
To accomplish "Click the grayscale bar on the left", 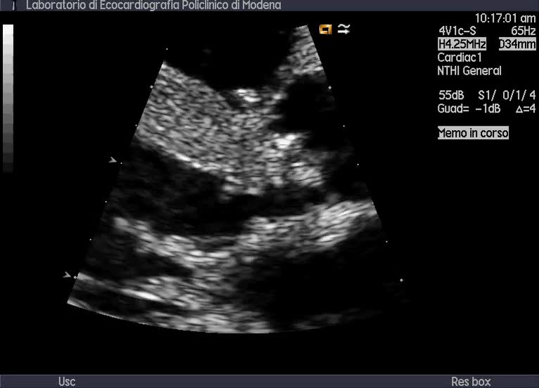I will (8, 98).
